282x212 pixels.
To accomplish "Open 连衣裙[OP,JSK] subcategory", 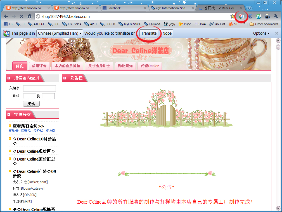I will coord(25,195).
